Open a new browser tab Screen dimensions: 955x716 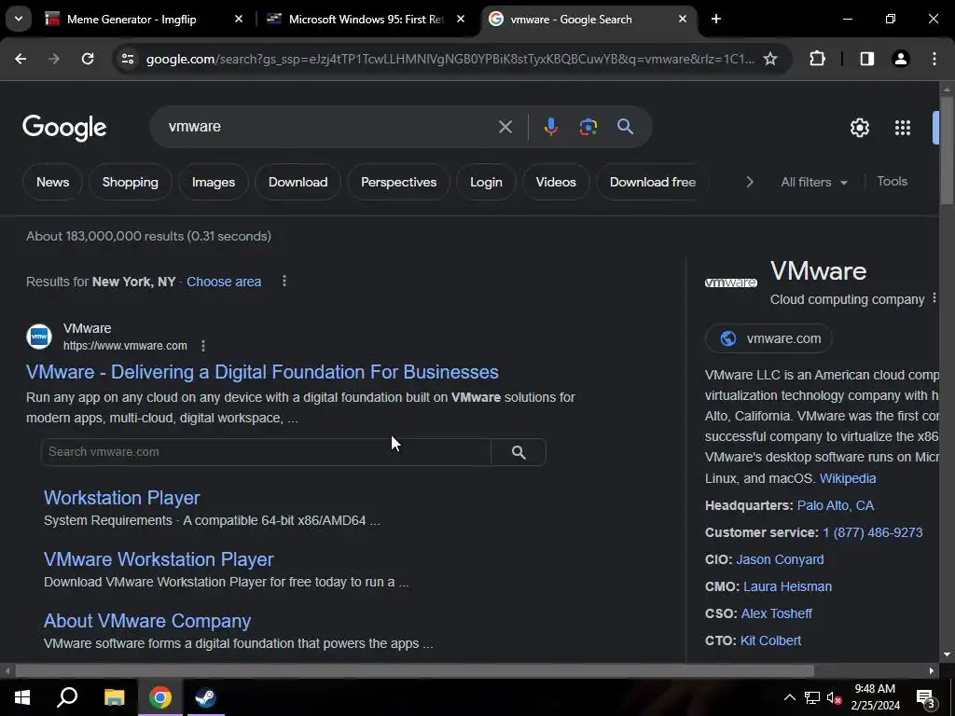[716, 20]
